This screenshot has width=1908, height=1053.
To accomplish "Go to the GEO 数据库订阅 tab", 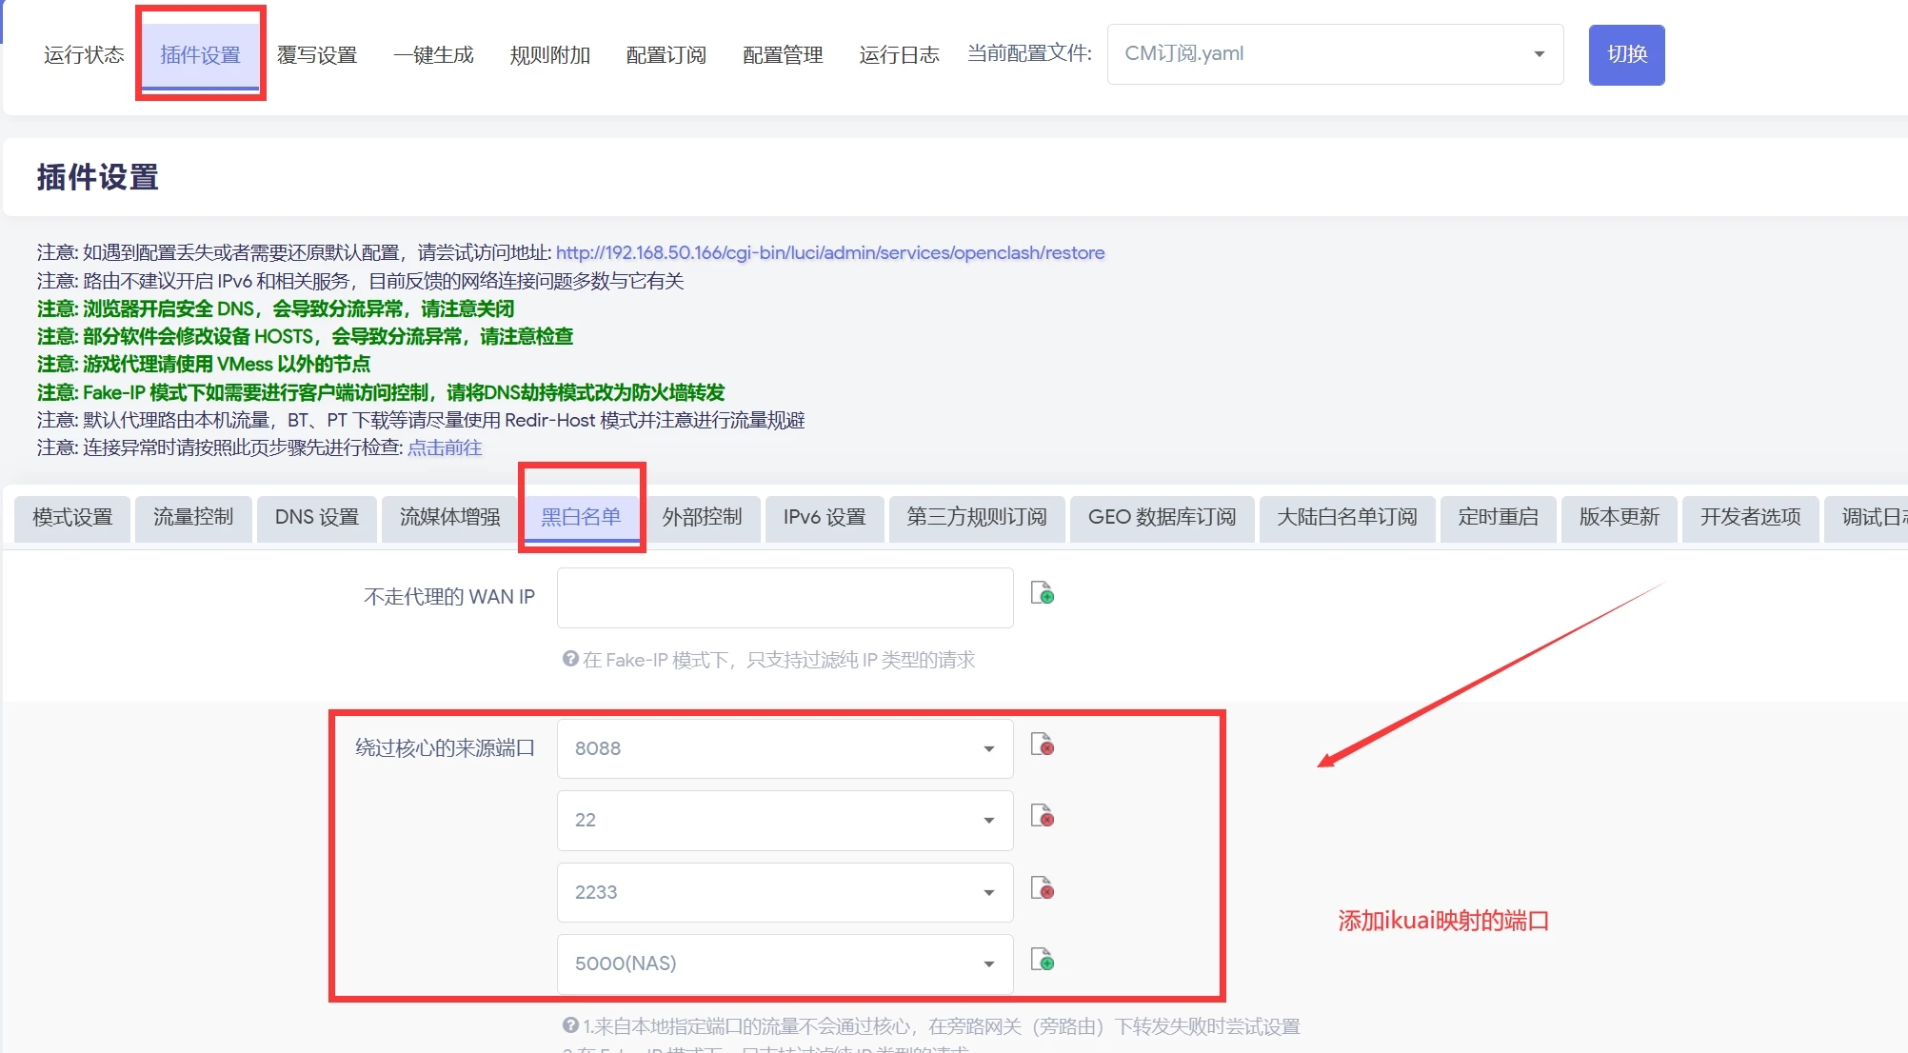I will (1161, 517).
